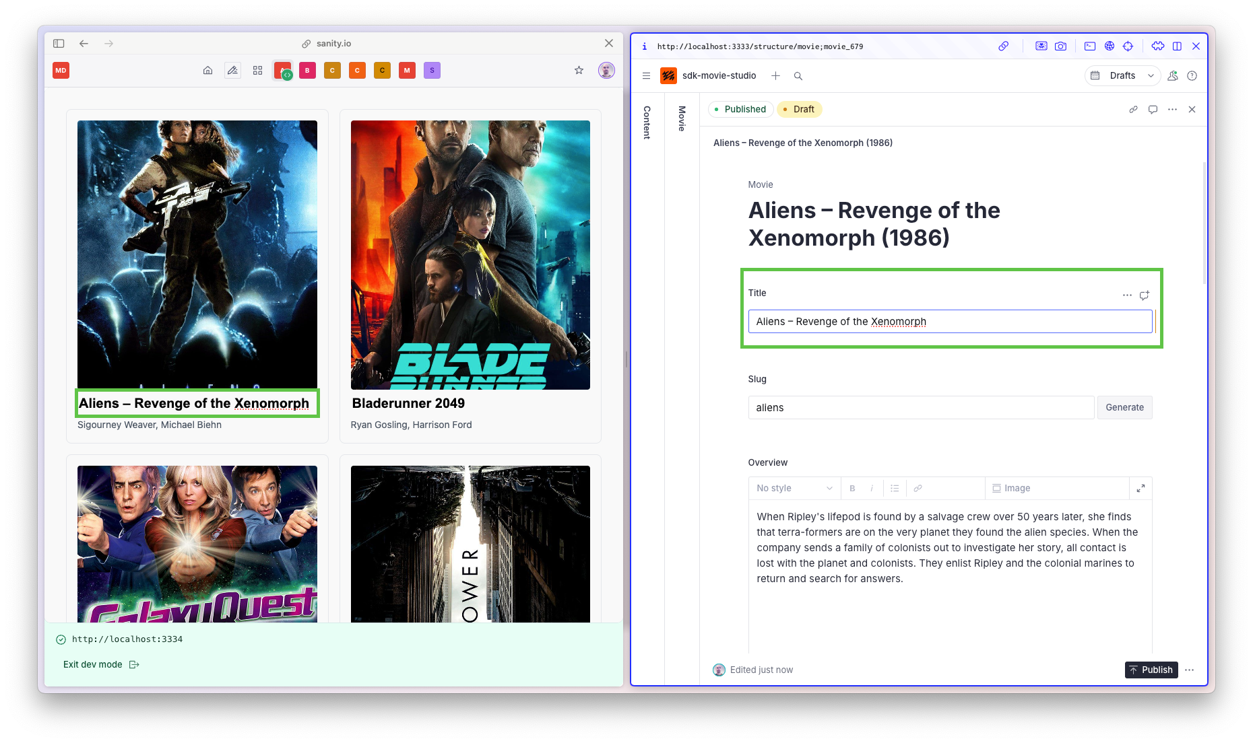
Task: Open the extensions puzzle icon
Action: click(x=1157, y=46)
